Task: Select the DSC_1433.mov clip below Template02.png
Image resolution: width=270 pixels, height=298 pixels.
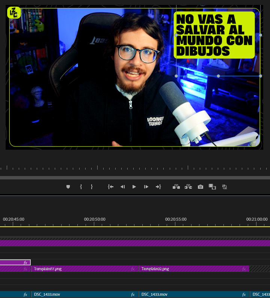Action: pyautogui.click(x=194, y=294)
